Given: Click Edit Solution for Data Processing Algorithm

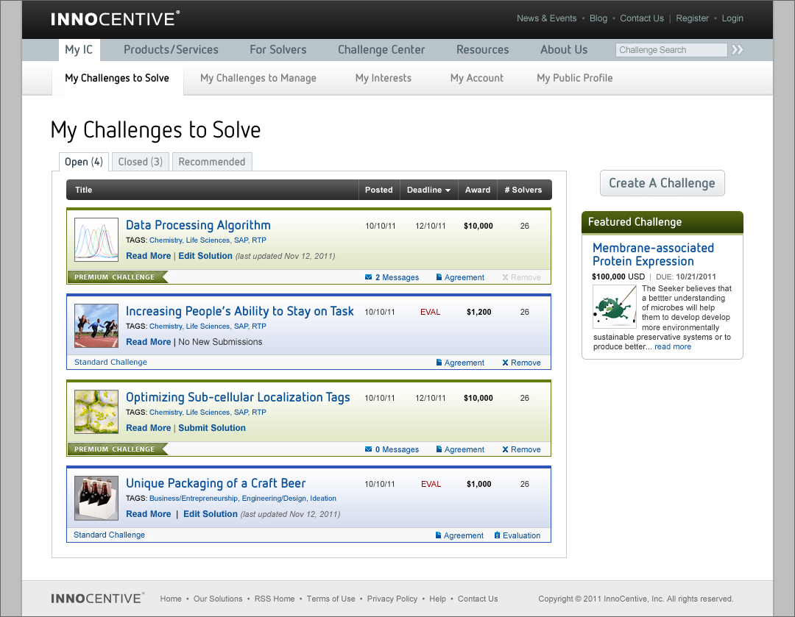Looking at the screenshot, I should tap(205, 256).
